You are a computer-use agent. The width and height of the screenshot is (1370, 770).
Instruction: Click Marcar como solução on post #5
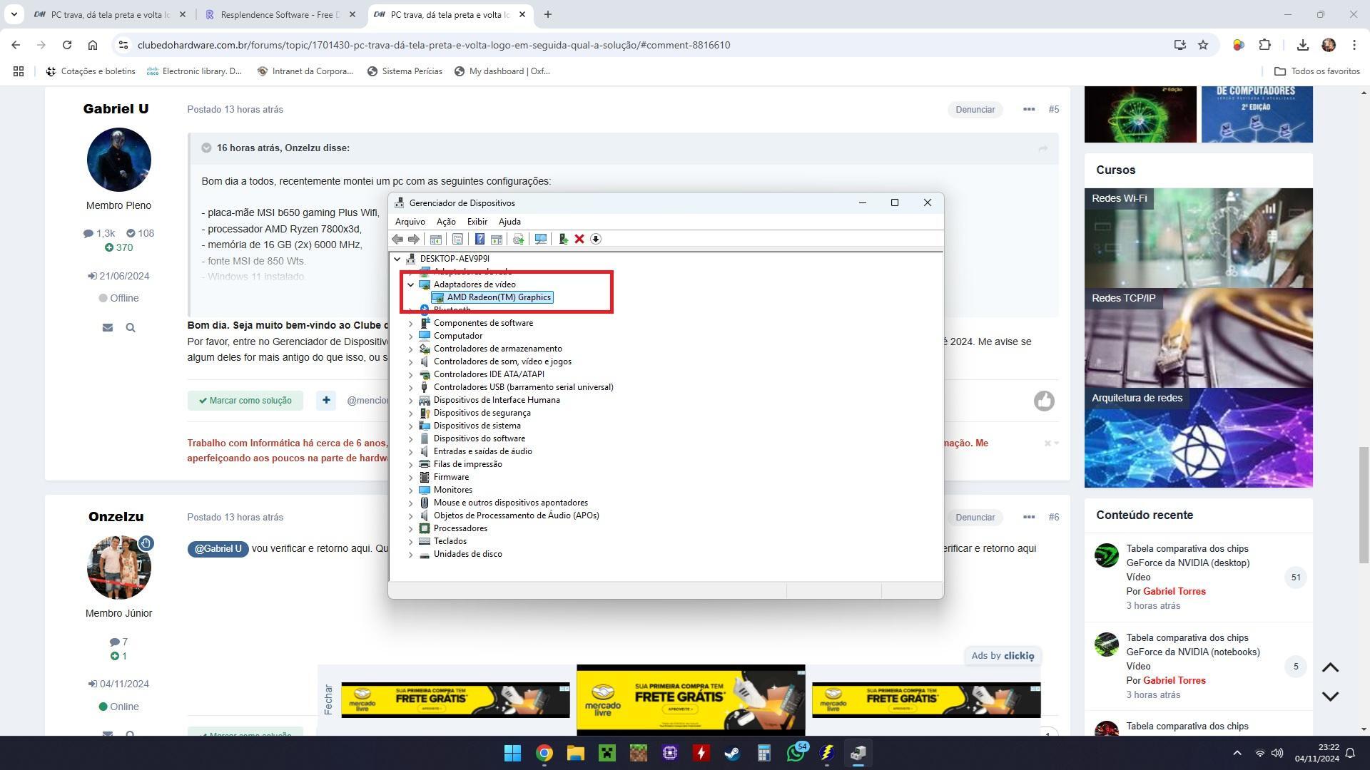[x=245, y=401]
